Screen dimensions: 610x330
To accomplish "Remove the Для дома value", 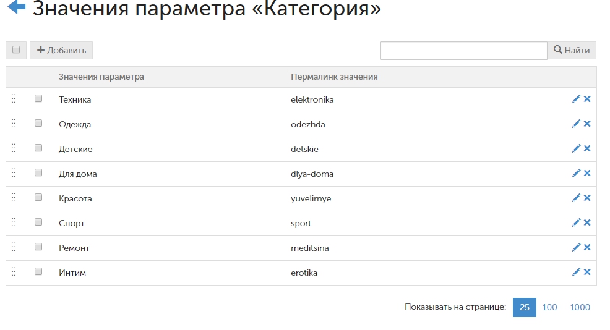I will click(x=587, y=173).
